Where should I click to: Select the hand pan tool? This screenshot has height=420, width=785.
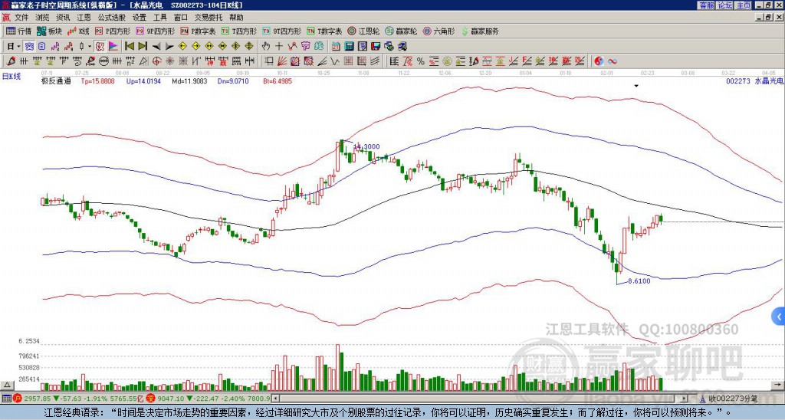pos(266,47)
